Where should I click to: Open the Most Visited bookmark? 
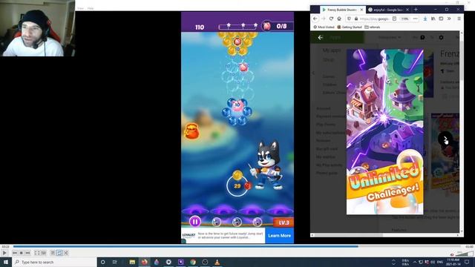324,27
